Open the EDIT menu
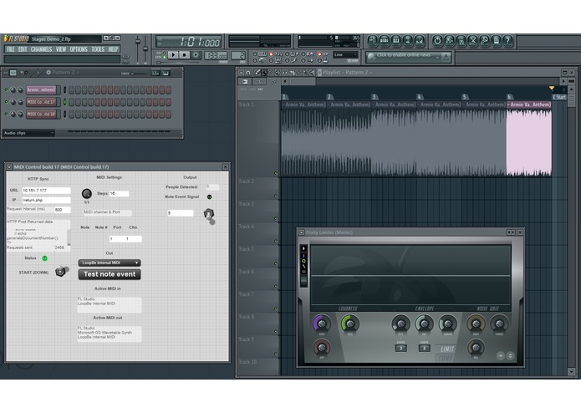 (x=23, y=49)
